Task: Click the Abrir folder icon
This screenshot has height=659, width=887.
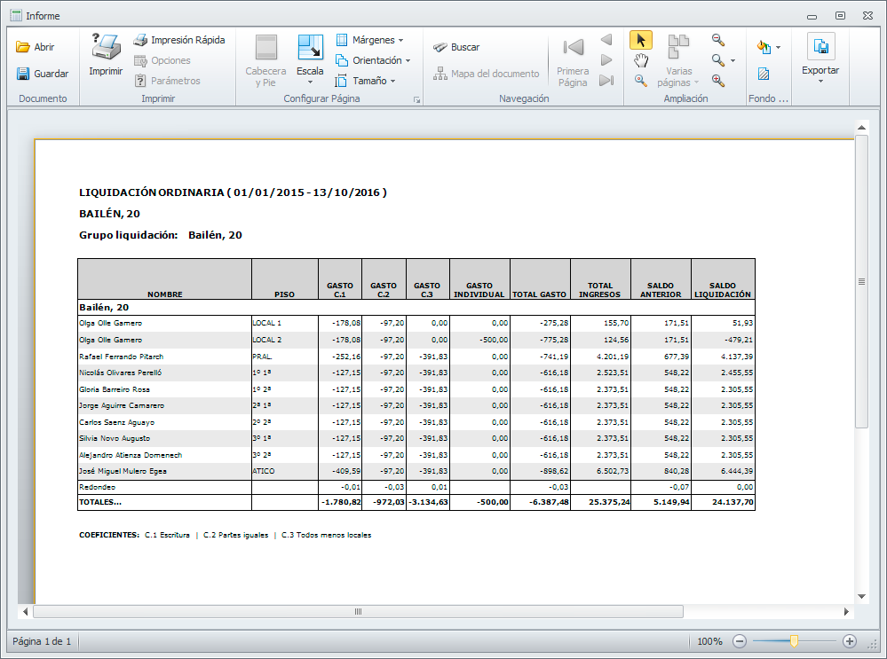Action: [x=24, y=48]
